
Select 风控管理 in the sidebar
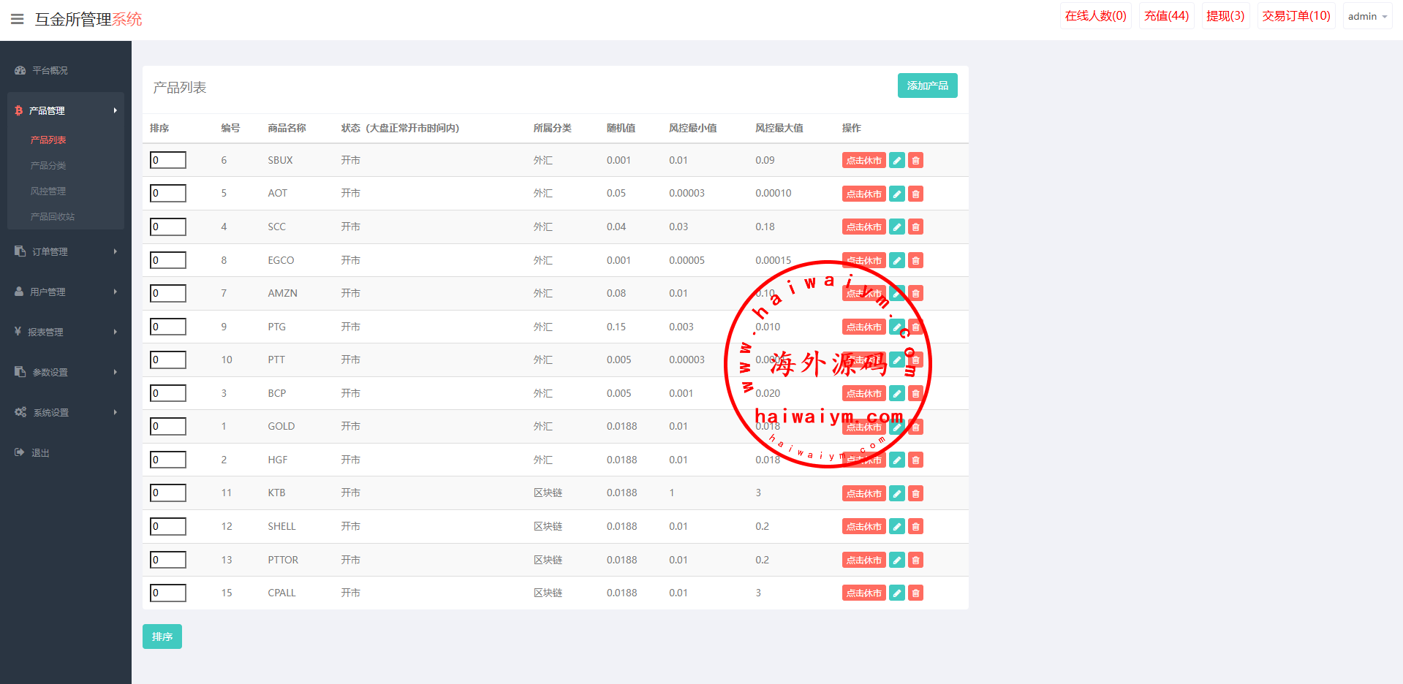pyautogui.click(x=48, y=191)
